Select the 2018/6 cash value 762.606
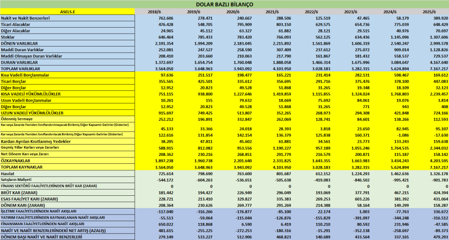The width and height of the screenshot is (449, 240). pos(166,18)
